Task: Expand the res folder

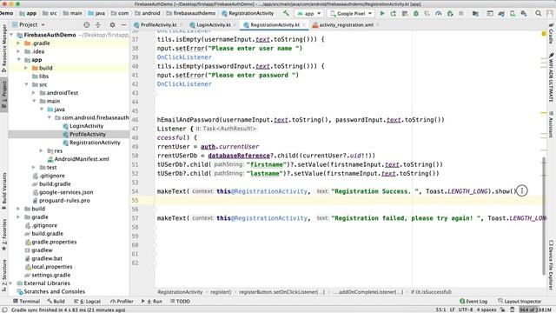Action: (42, 150)
